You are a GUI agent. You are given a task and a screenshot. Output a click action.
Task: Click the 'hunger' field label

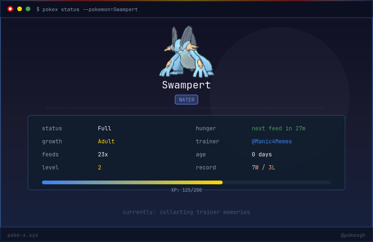[x=206, y=128]
